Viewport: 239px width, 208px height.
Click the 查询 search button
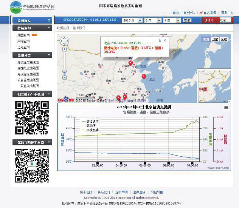click(x=187, y=20)
